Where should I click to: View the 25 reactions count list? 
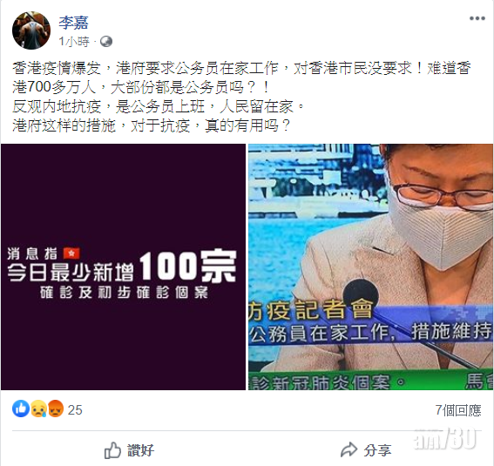75,410
